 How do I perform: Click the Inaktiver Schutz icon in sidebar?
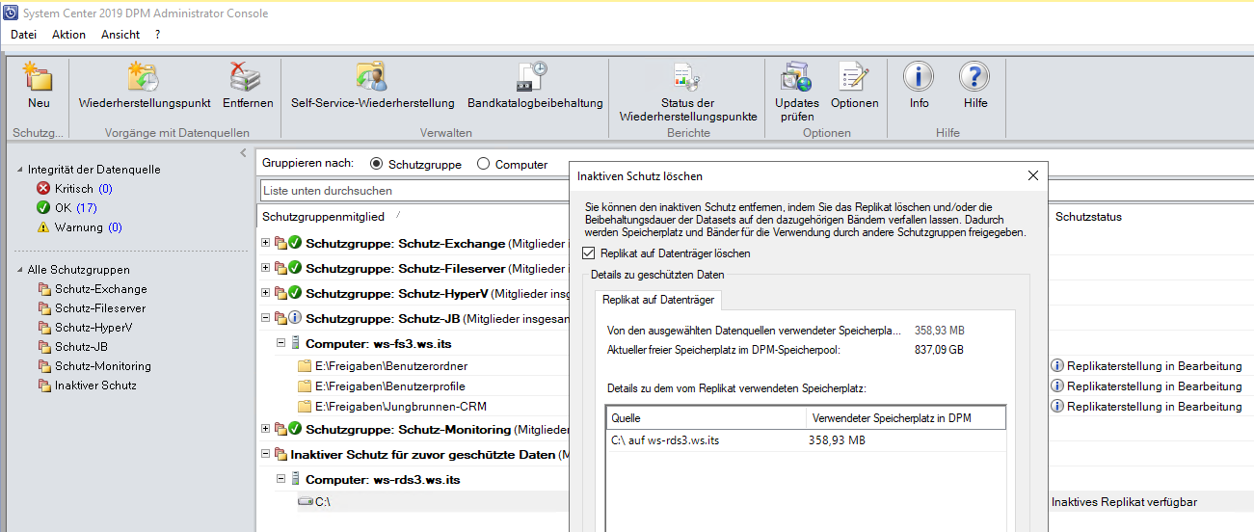click(x=44, y=386)
